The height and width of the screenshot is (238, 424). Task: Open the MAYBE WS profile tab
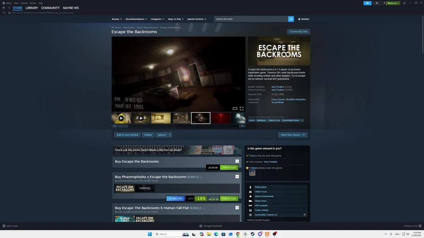[x=71, y=8]
